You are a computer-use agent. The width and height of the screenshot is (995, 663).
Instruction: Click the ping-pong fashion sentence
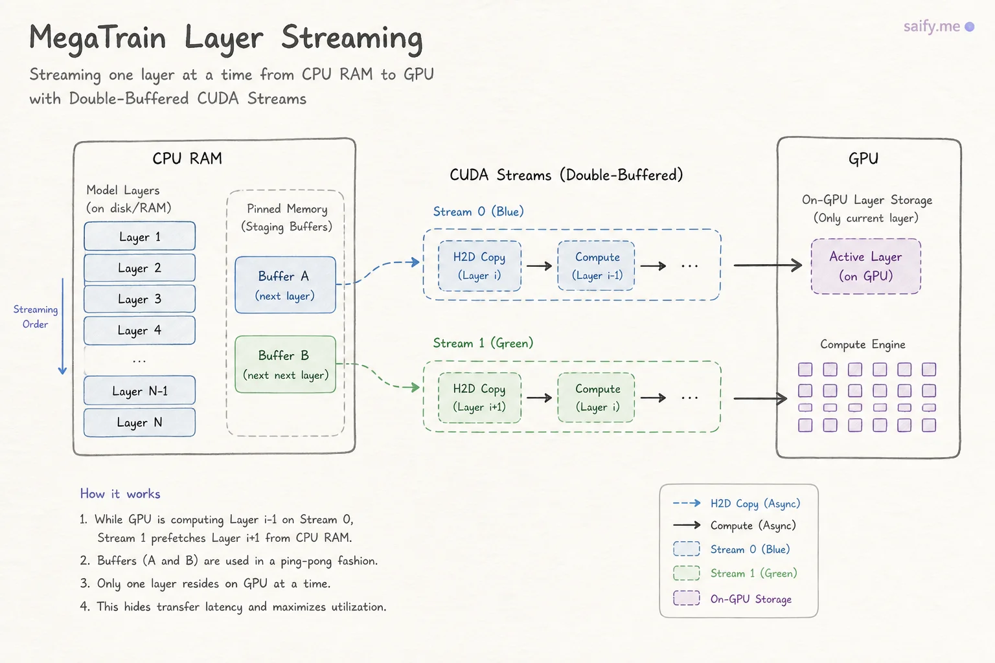coord(229,561)
